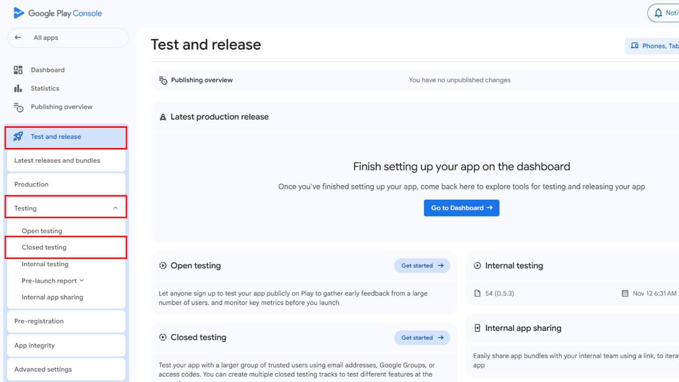Screen dimensions: 679x382
Task: Open Closed testing in the sidebar
Action: pyautogui.click(x=44, y=247)
